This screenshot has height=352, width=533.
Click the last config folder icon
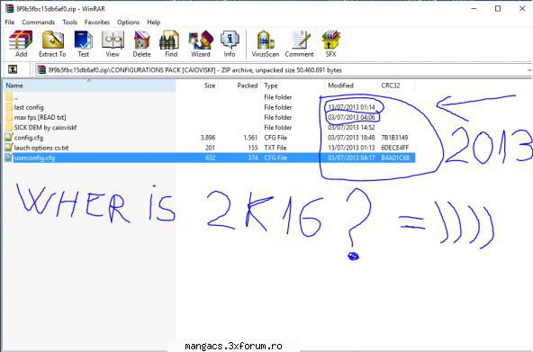click(9, 107)
